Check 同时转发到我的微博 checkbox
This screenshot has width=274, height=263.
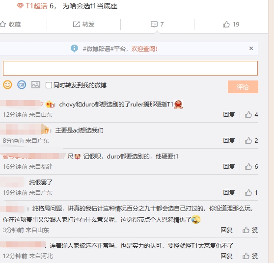(x=49, y=85)
